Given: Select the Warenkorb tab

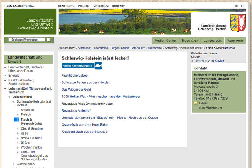Looking at the screenshot, I should [x=235, y=41].
